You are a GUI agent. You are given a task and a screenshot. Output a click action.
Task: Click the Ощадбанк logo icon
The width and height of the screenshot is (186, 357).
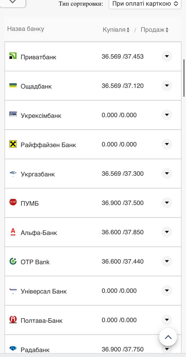[x=13, y=85]
